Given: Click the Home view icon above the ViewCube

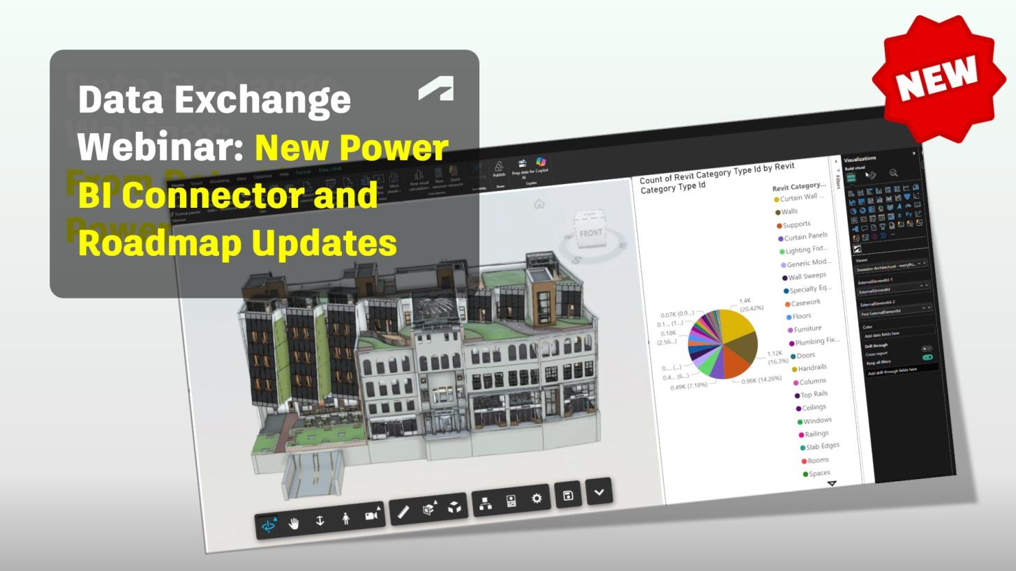Looking at the screenshot, I should 539,204.
